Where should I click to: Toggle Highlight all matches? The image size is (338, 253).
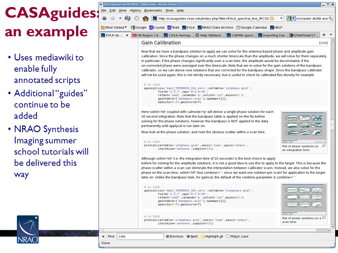[x=212, y=236]
